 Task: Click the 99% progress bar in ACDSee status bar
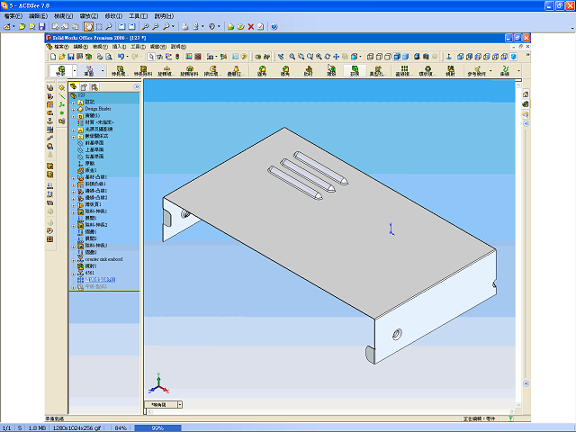[157, 428]
